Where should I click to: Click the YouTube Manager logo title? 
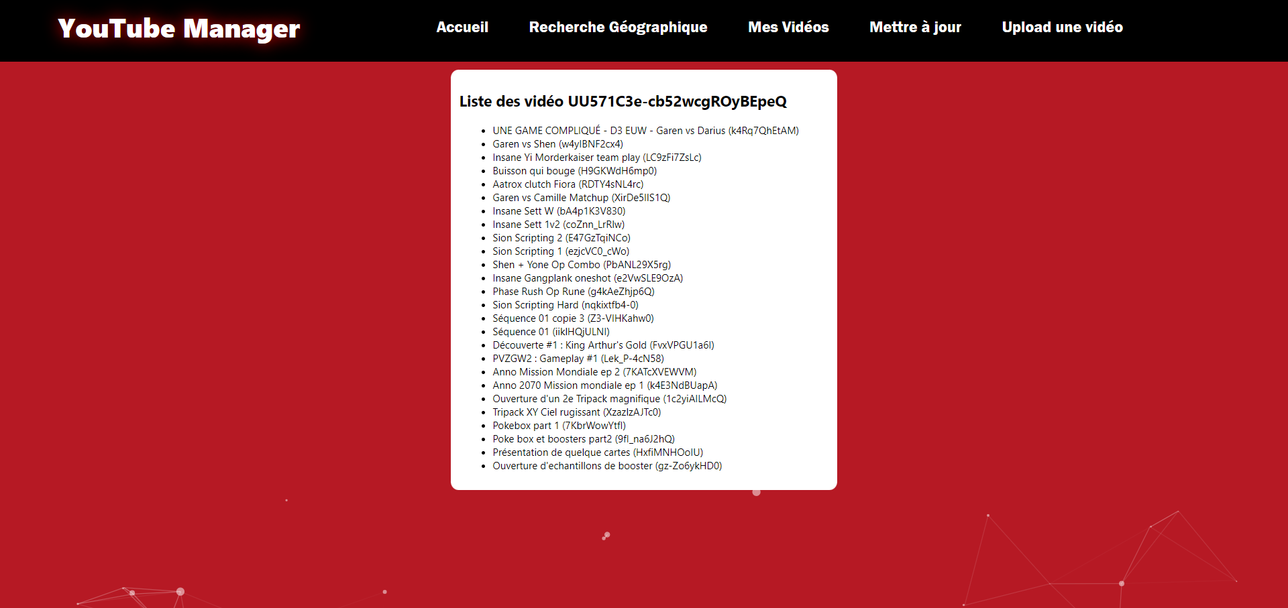[x=179, y=29]
